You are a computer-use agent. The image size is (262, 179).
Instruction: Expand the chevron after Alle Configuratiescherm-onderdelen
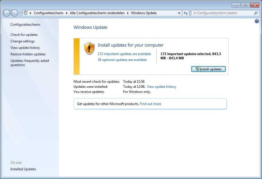(128, 13)
